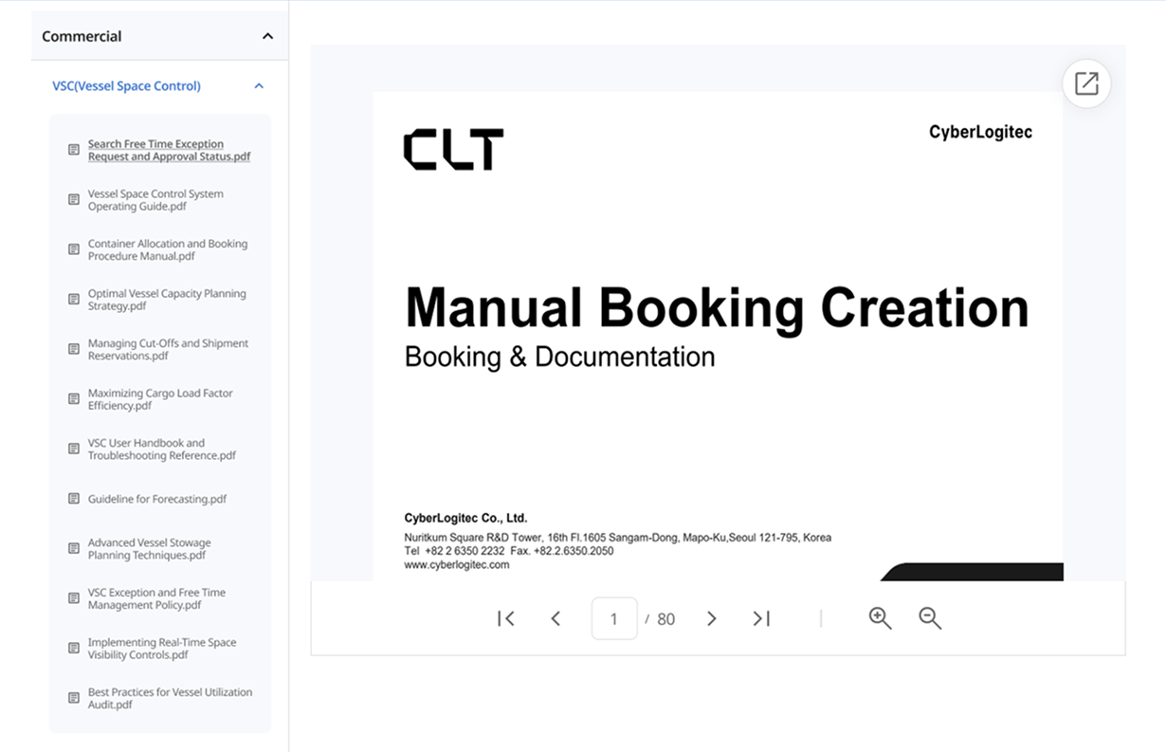1166x752 pixels.
Task: Click file icon beside Guideline for Forecasting.pdf
Action: (x=74, y=499)
